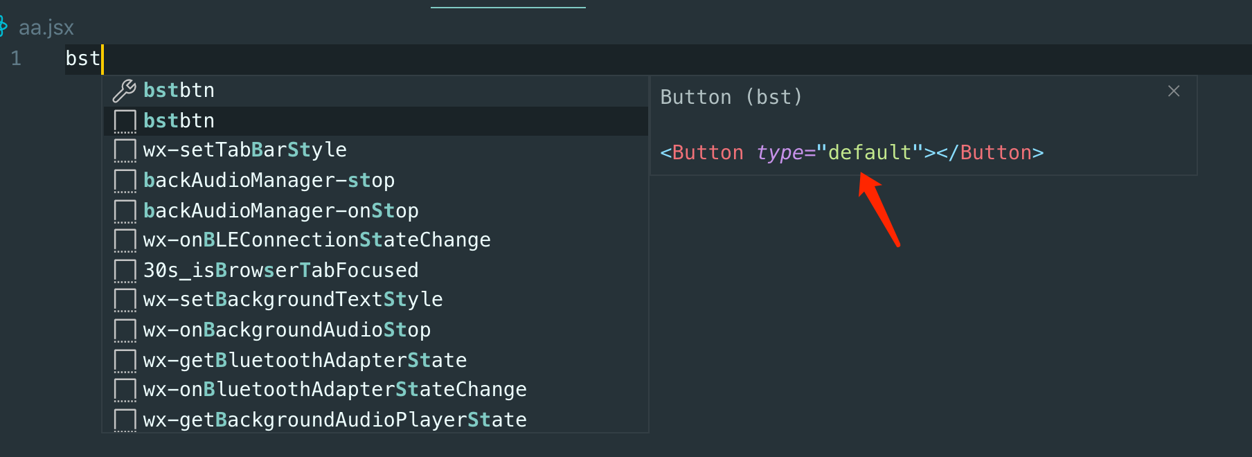Image resolution: width=1252 pixels, height=457 pixels.
Task: Click snippet icon next to wx-setTabBarStyle
Action: pyautogui.click(x=125, y=151)
